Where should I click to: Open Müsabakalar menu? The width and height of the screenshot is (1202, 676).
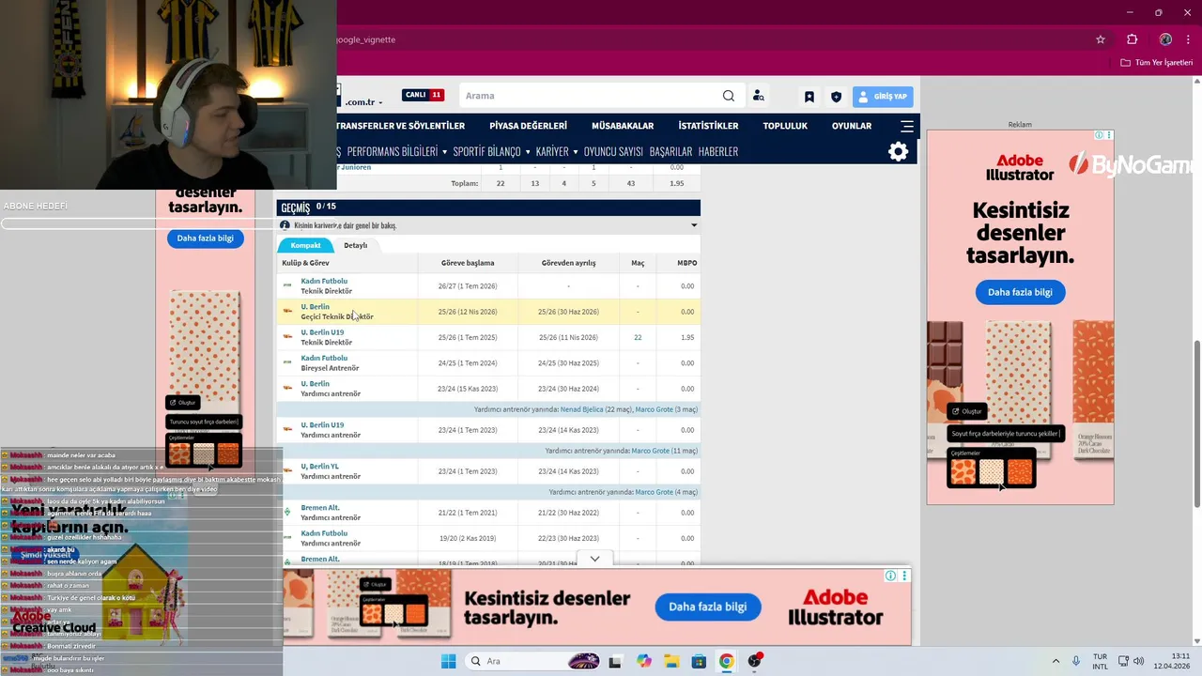click(623, 126)
